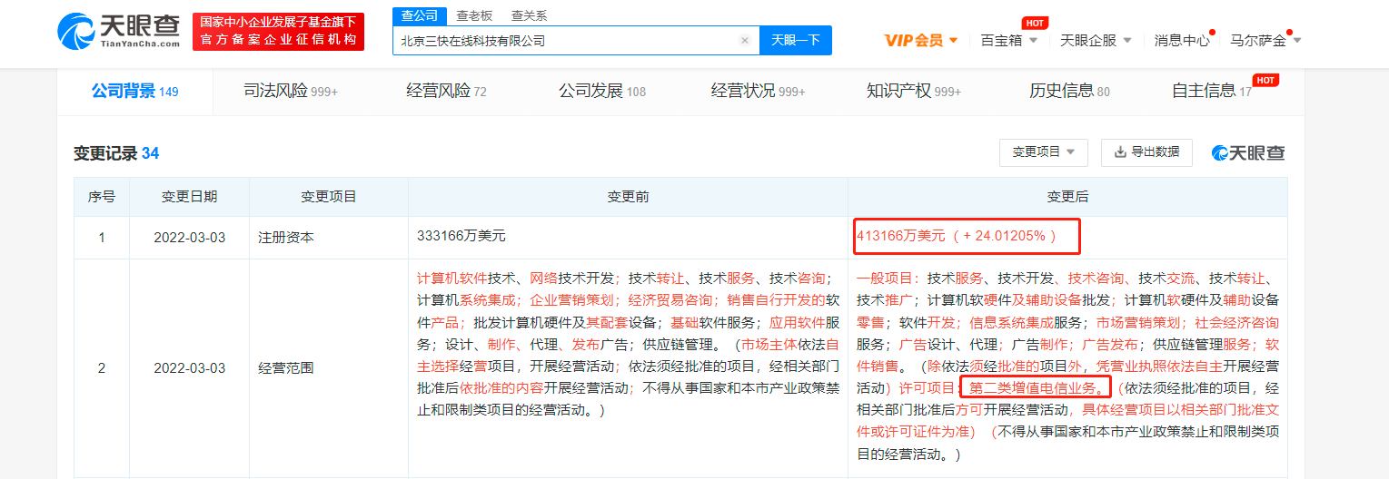Switch to the 查关系 search tab
The height and width of the screenshot is (479, 1389).
(529, 15)
